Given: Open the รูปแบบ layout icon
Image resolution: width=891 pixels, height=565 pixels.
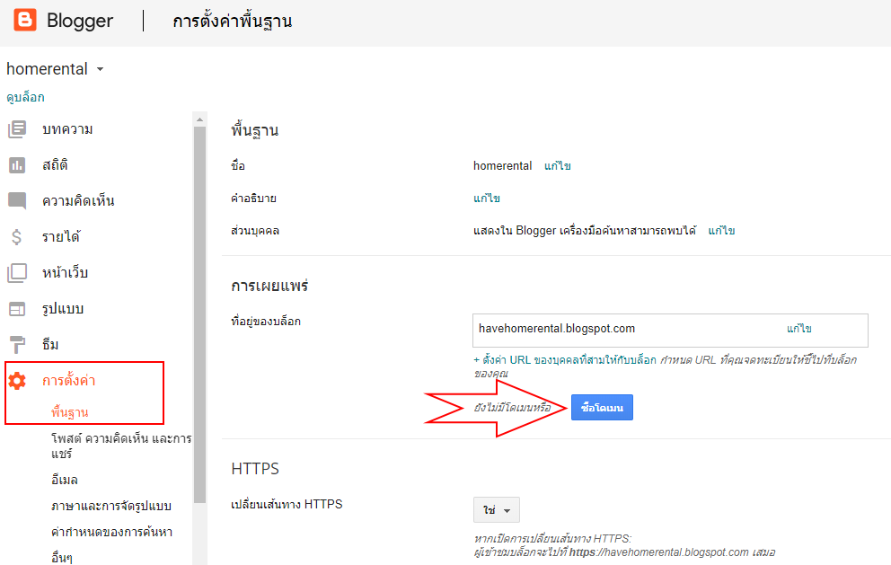Looking at the screenshot, I should pyautogui.click(x=17, y=309).
